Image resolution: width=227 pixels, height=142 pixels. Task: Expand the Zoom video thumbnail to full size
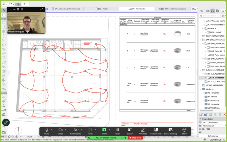coord(41,9)
